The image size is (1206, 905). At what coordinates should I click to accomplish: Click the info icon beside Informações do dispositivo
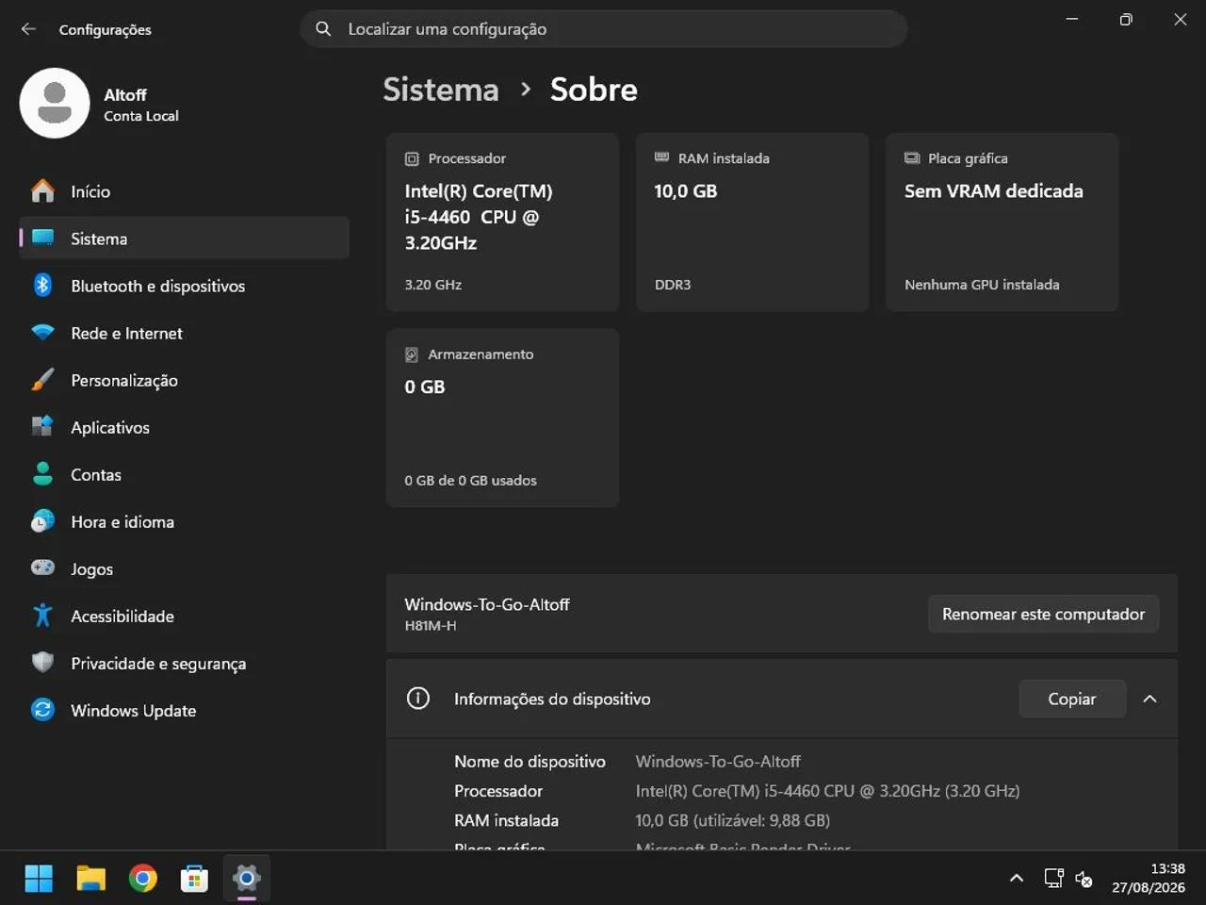pos(417,699)
